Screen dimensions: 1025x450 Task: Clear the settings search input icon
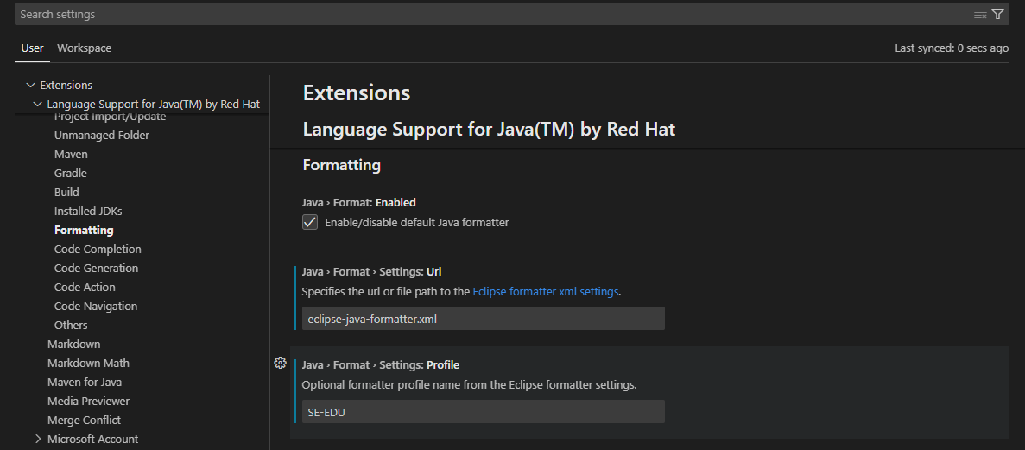pos(980,14)
